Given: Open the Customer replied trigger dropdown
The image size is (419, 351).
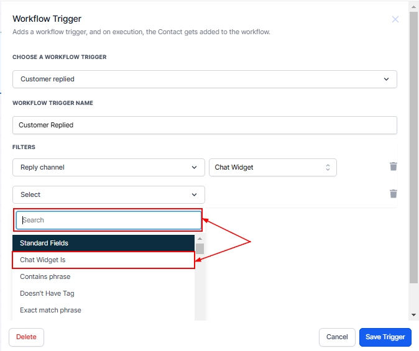Looking at the screenshot, I should tap(205, 80).
